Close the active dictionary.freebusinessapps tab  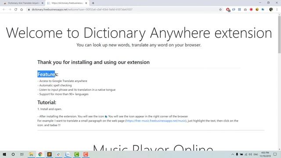[x=86, y=3]
